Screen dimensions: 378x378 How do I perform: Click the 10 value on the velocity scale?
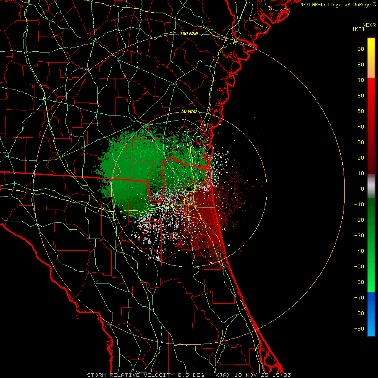pyautogui.click(x=361, y=173)
